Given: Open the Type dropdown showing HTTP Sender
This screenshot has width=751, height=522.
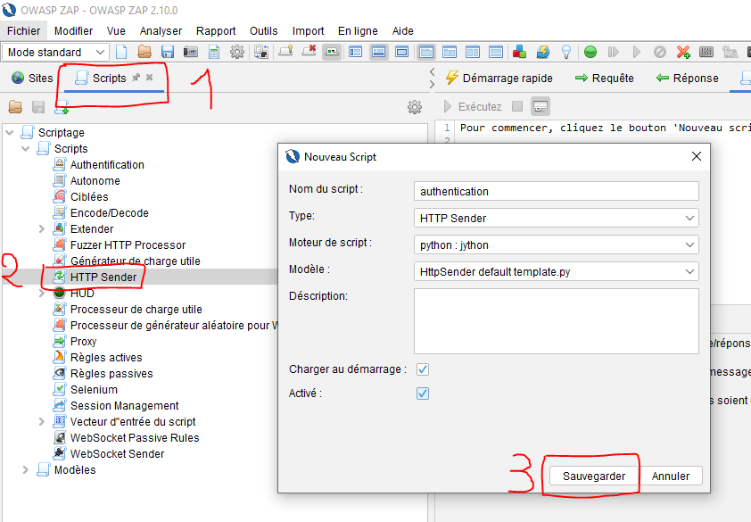Looking at the screenshot, I should pos(555,218).
